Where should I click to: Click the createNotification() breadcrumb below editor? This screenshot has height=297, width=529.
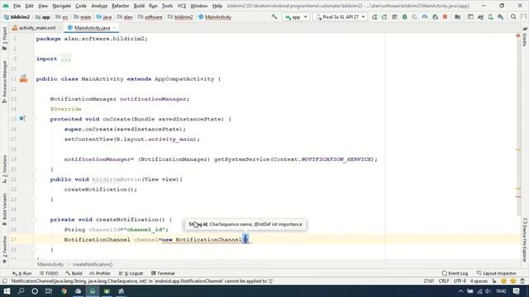(x=93, y=264)
